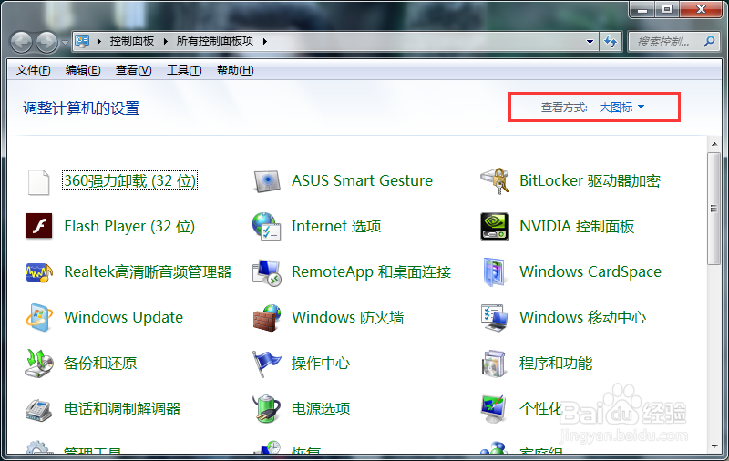Open the BitLocker lock and key icon
This screenshot has width=729, height=461.
495,180
